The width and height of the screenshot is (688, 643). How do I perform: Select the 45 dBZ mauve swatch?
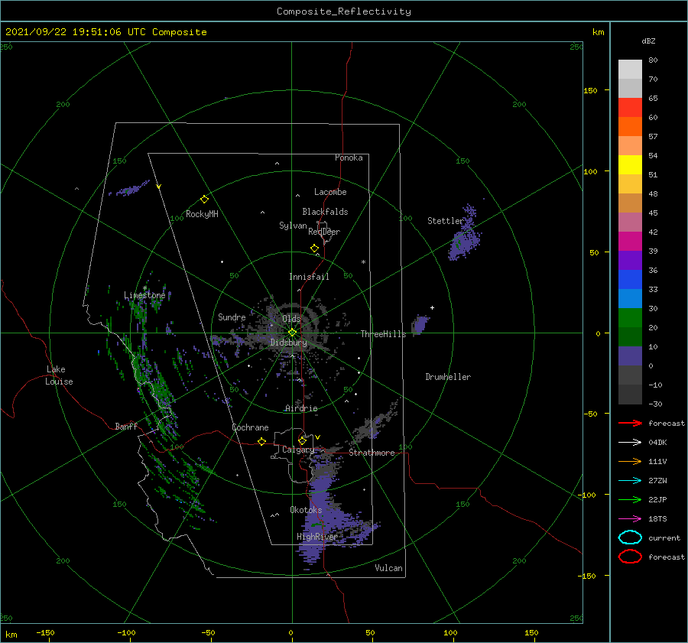click(630, 222)
